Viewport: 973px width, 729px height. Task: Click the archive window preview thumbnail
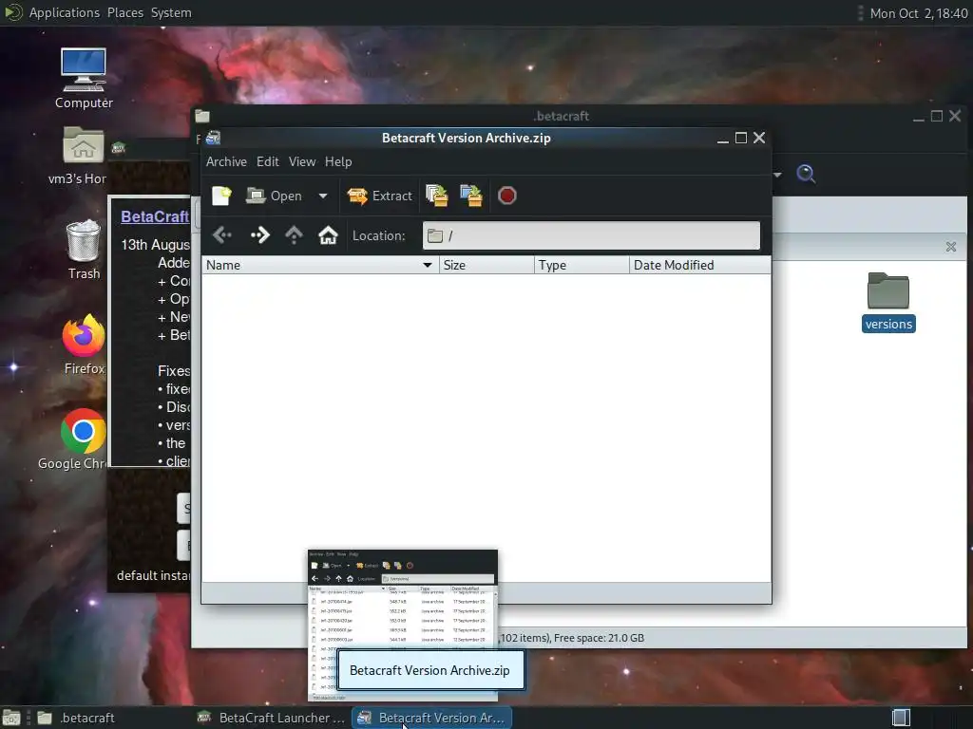(403, 625)
